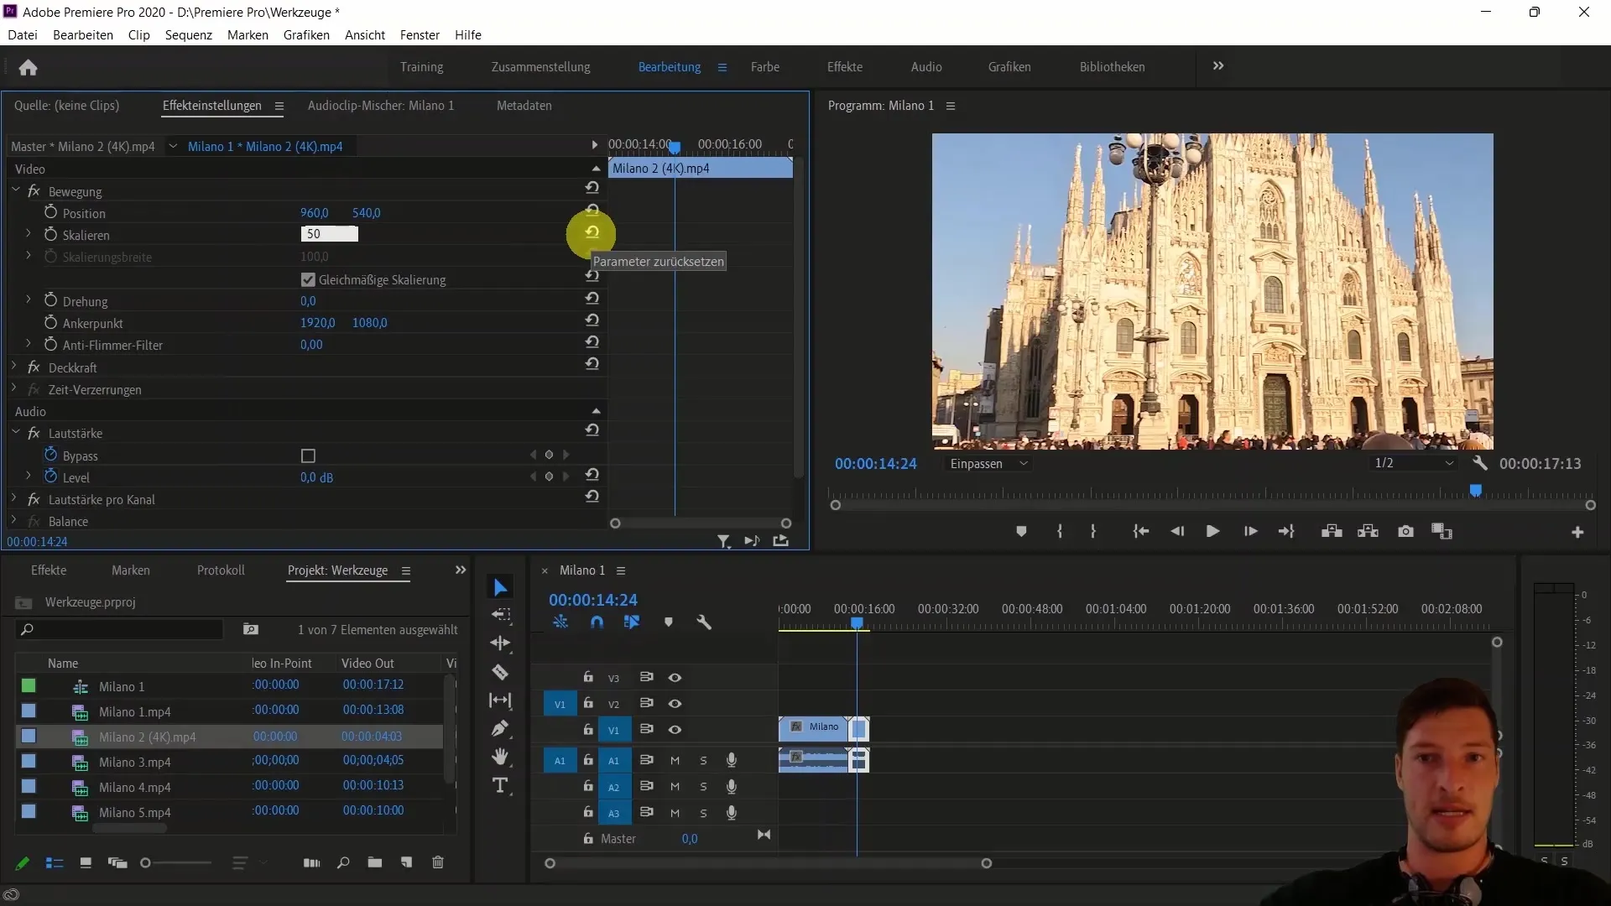This screenshot has width=1611, height=906.
Task: Click the Add Marker button in Program monitor
Action: [x=1021, y=532]
